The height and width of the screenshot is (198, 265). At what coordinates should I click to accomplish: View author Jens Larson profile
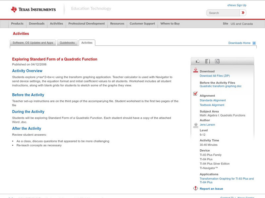(x=207, y=125)
